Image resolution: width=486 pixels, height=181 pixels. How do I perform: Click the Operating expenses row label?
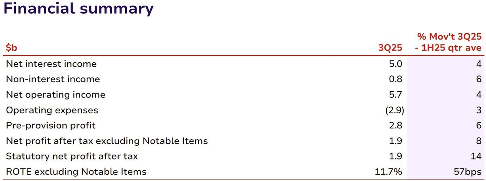(x=52, y=110)
